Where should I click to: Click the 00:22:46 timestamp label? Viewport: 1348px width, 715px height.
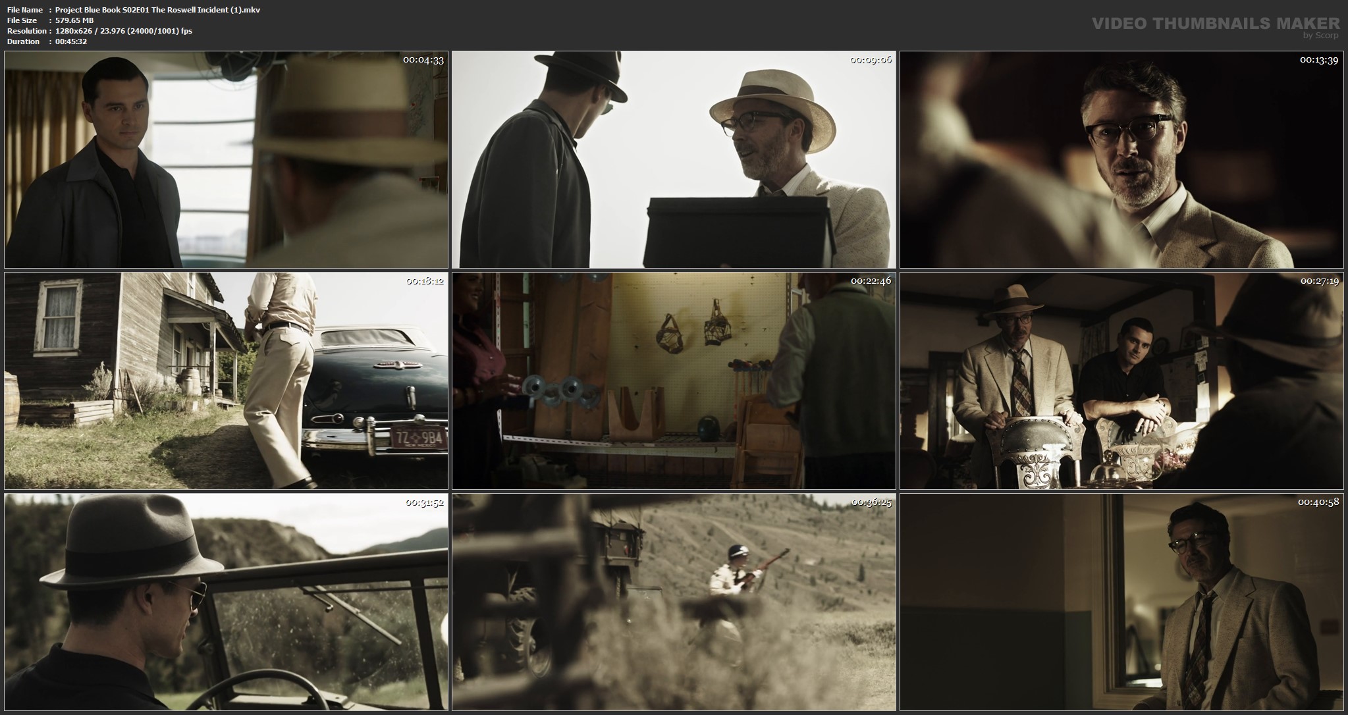click(x=871, y=281)
